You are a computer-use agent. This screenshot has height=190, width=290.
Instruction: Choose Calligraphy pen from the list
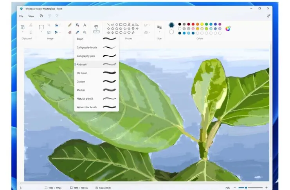(96, 56)
